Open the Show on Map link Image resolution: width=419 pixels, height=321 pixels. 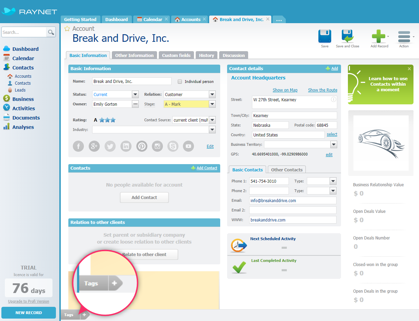click(285, 90)
